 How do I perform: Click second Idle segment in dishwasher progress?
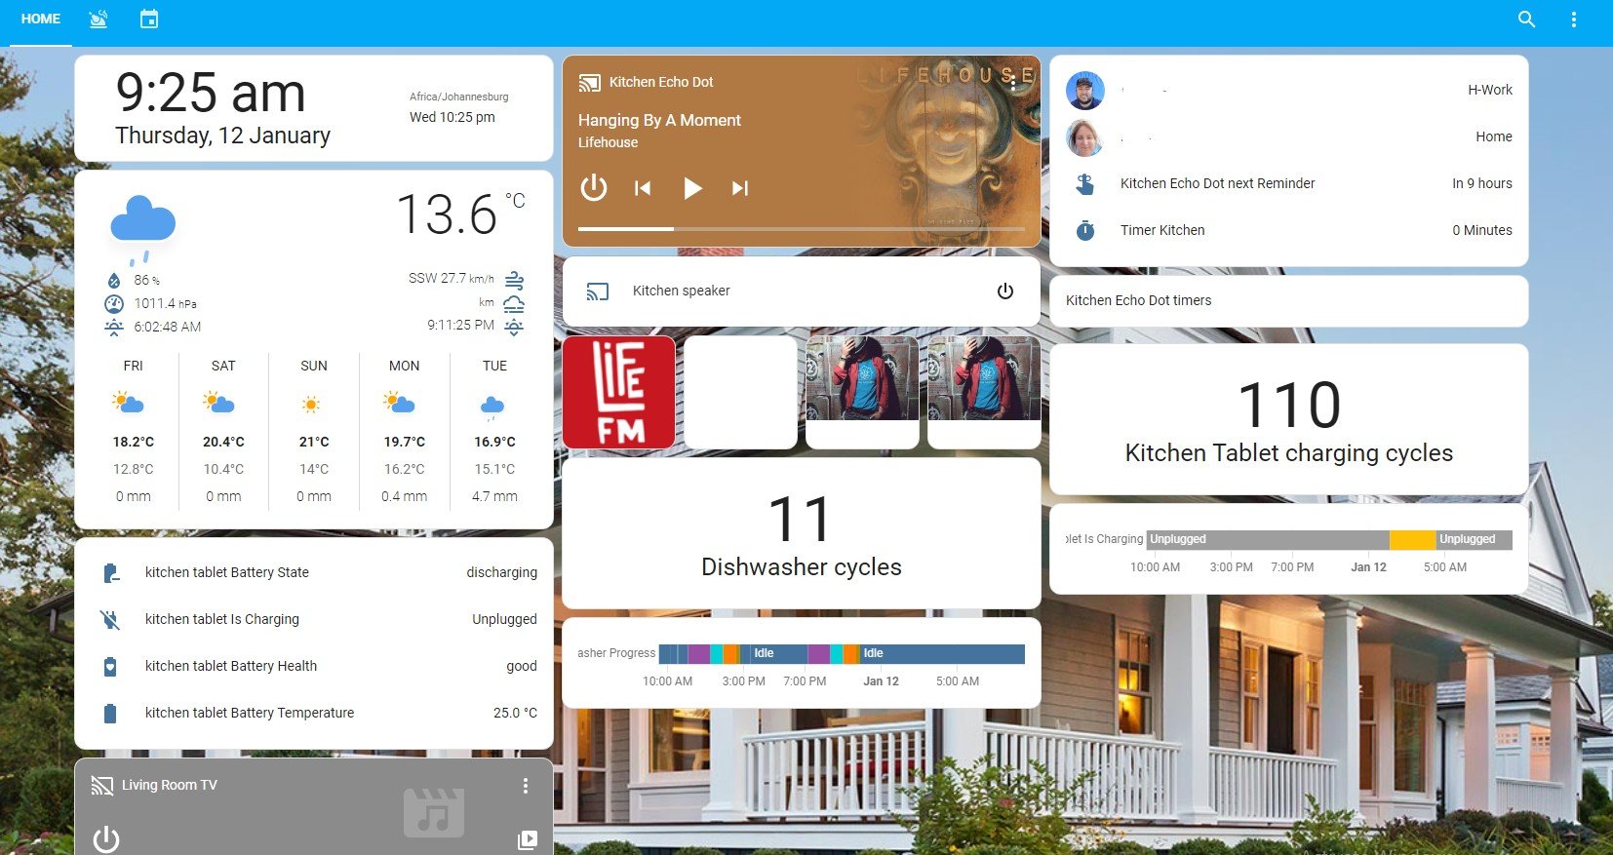pos(942,653)
